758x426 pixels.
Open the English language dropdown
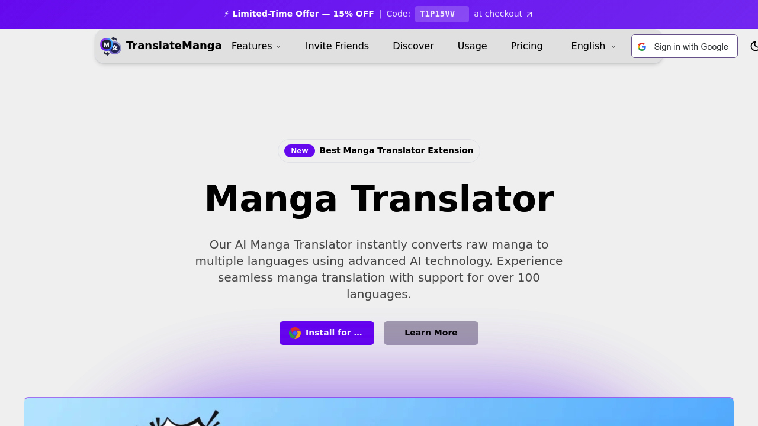click(592, 46)
